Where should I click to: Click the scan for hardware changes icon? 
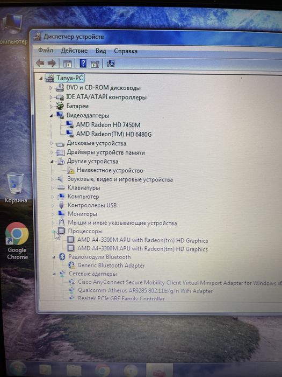coord(111,64)
